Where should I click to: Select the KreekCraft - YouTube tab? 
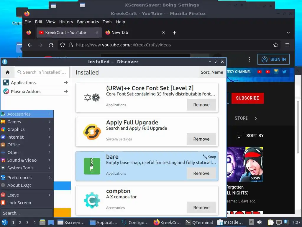pyautogui.click(x=68, y=33)
